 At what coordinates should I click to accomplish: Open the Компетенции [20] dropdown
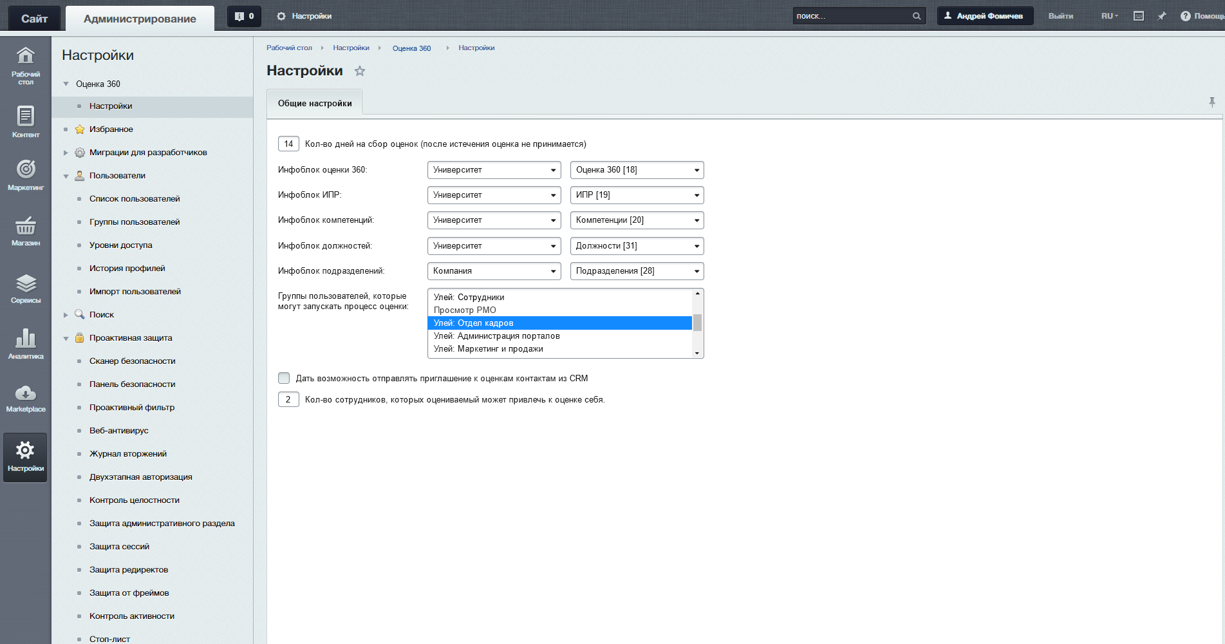click(637, 220)
